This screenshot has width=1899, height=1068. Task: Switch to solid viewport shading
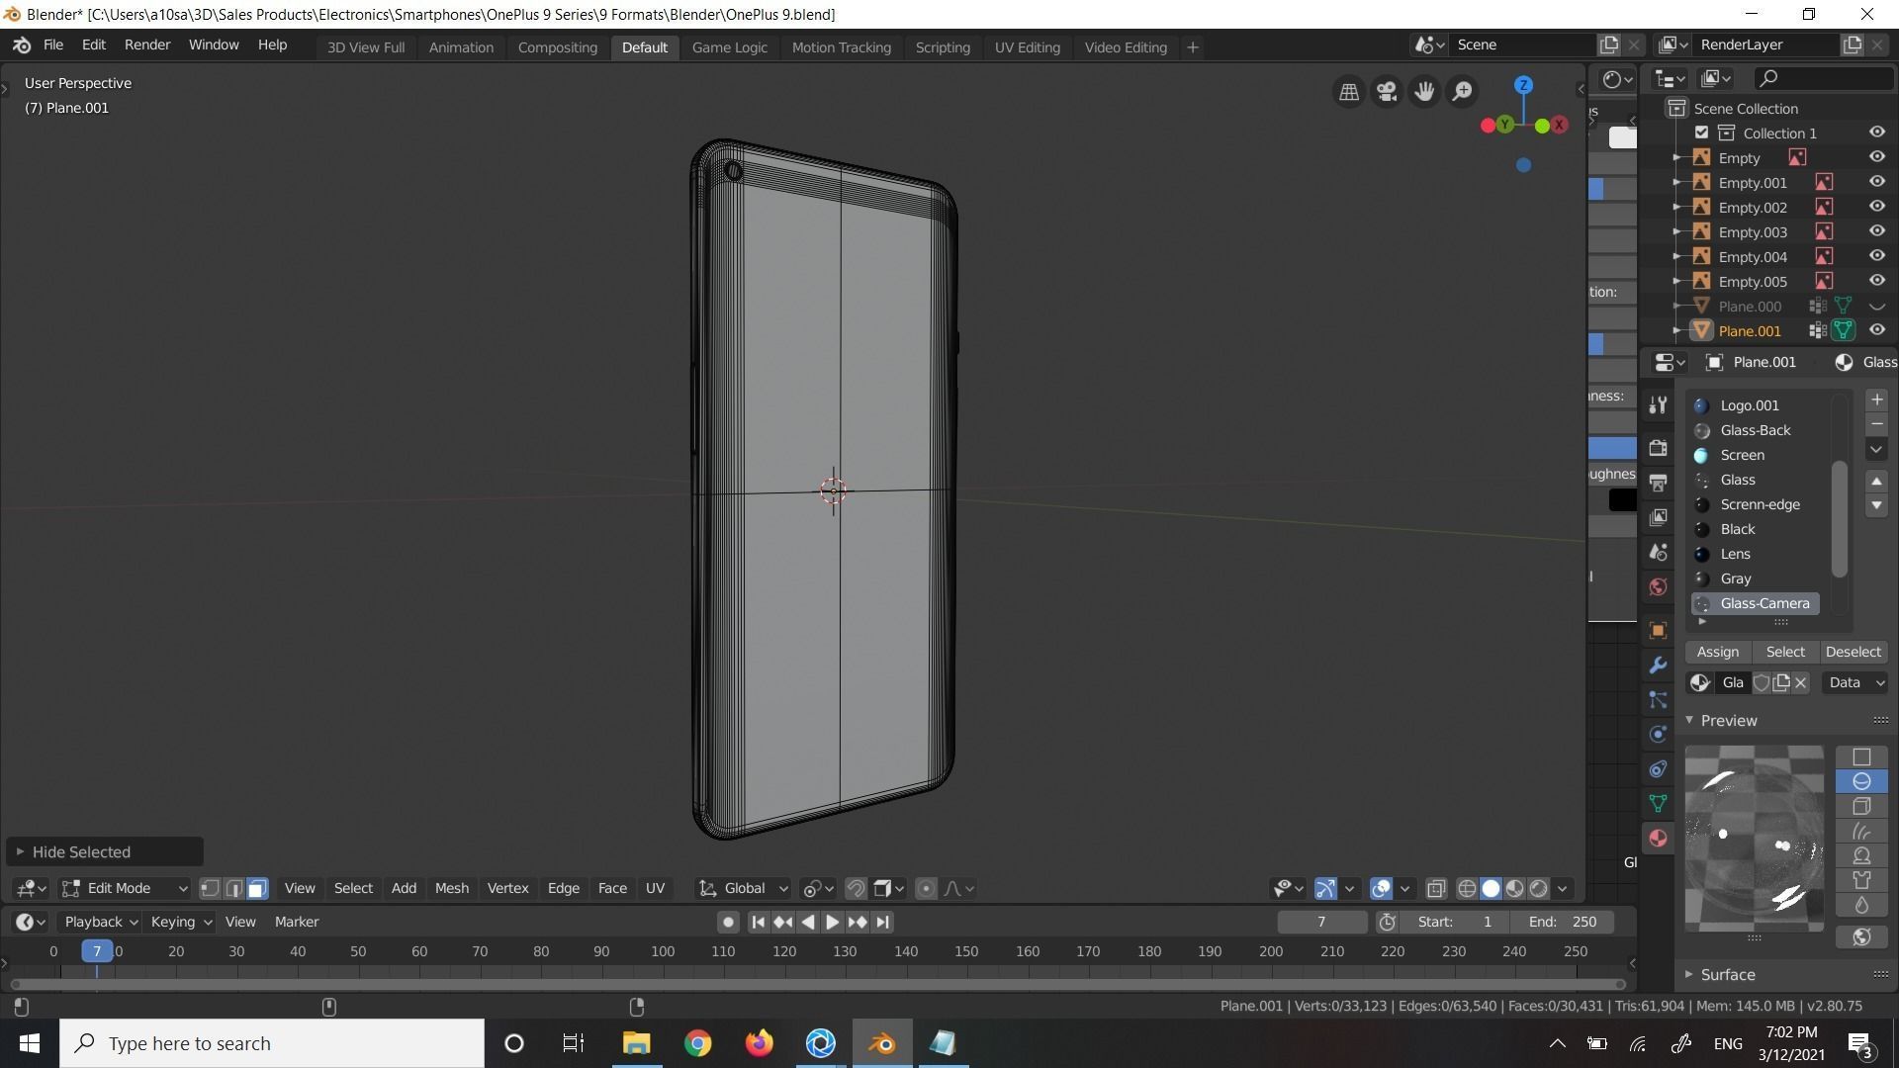point(1491,888)
